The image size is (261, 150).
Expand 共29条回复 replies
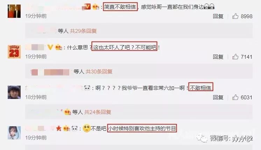point(83,31)
